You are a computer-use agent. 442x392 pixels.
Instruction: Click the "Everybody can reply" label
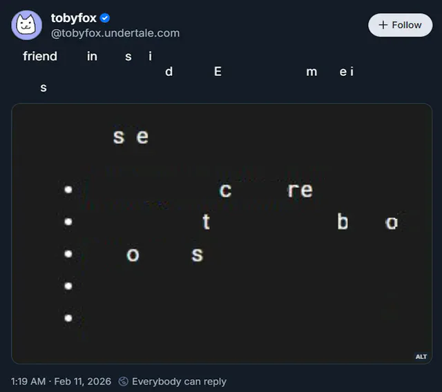179,381
